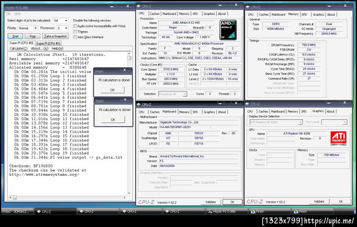Click the CPU-Z title icon in the Memory tab window
This screenshot has height=227, width=357.
248,7
